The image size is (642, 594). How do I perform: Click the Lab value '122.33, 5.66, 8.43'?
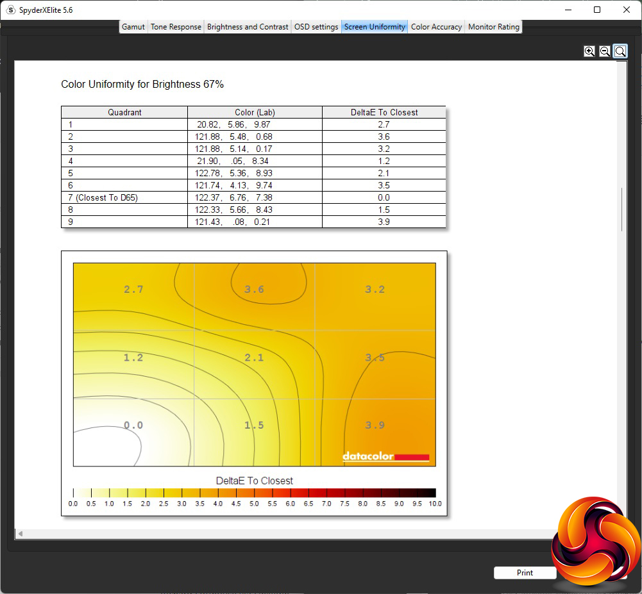233,210
